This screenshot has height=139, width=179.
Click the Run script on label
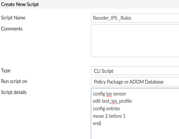tap(14, 82)
